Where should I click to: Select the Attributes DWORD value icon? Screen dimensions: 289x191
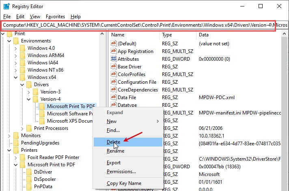click(114, 59)
